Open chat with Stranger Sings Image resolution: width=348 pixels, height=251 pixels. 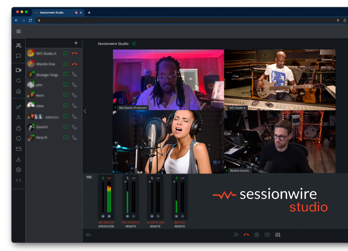(x=66, y=74)
